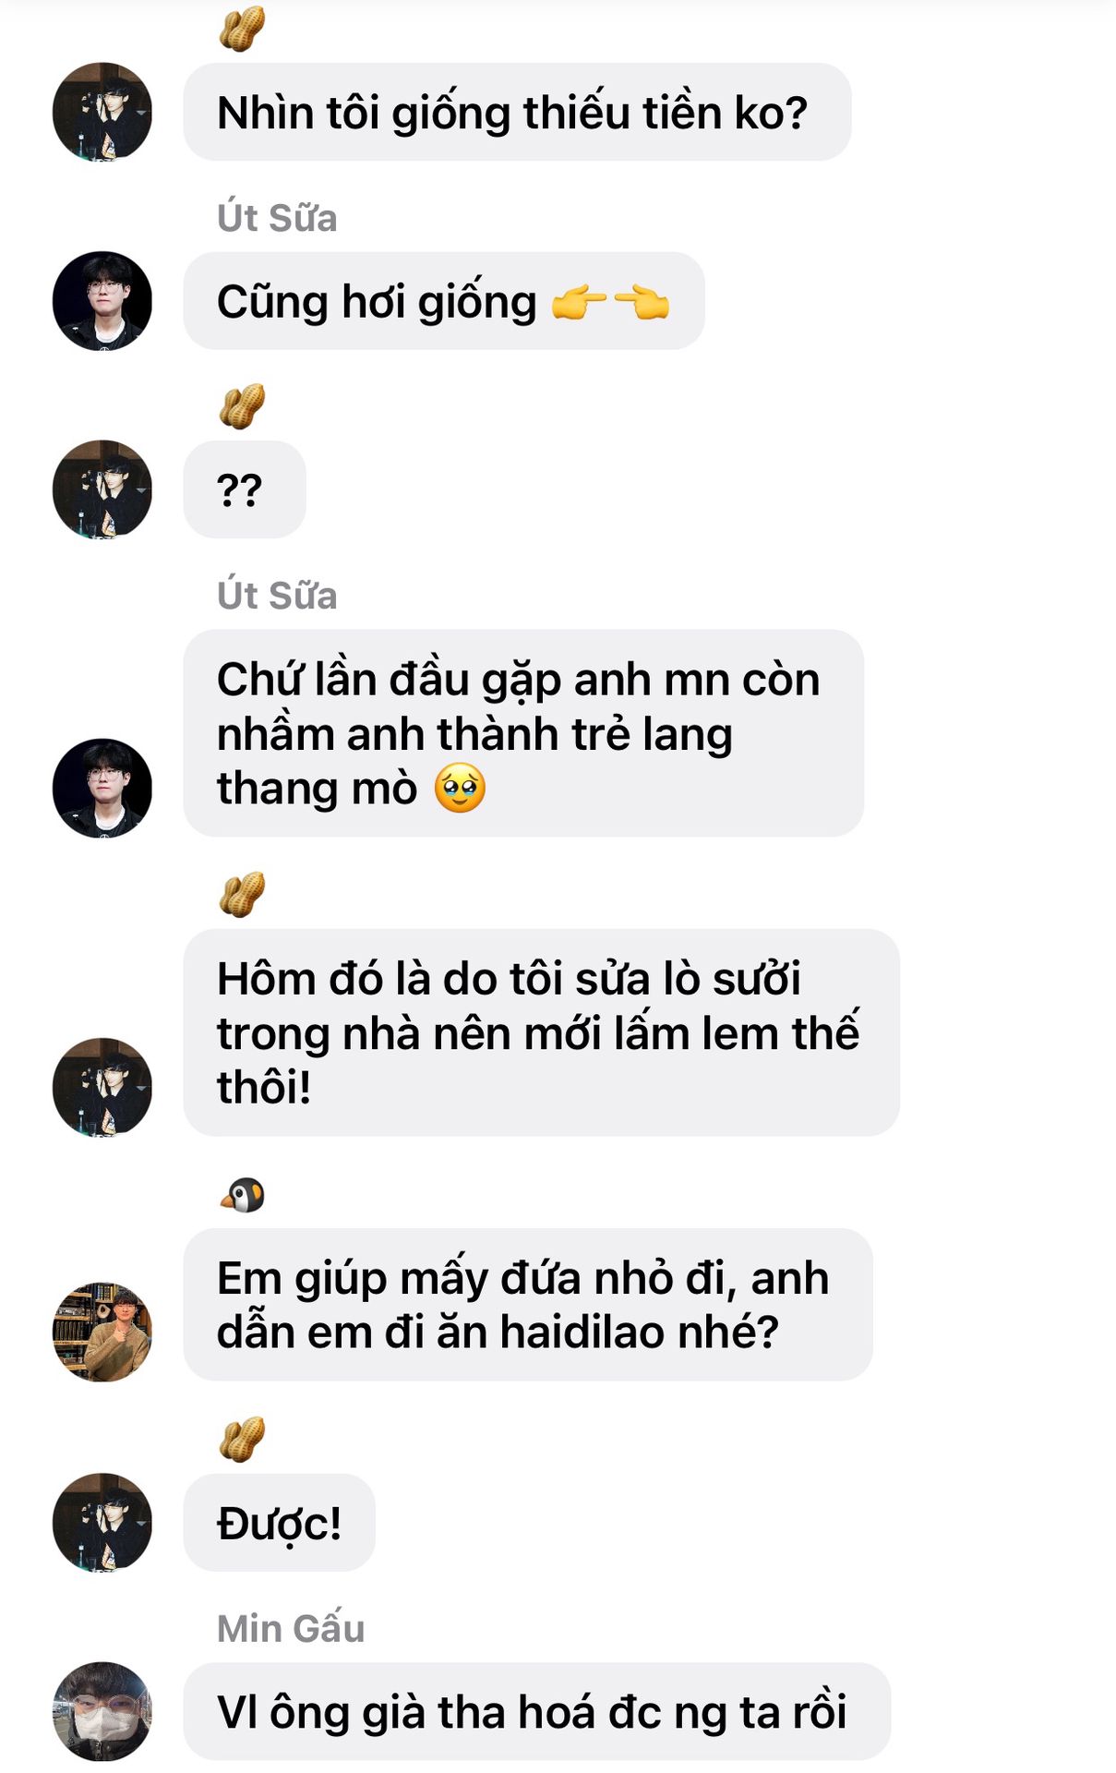
Task: Select the message about 'trẻ lang thang mò'
Action: (523, 733)
